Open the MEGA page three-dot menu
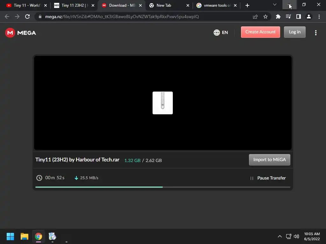326x244 pixels. (315, 33)
